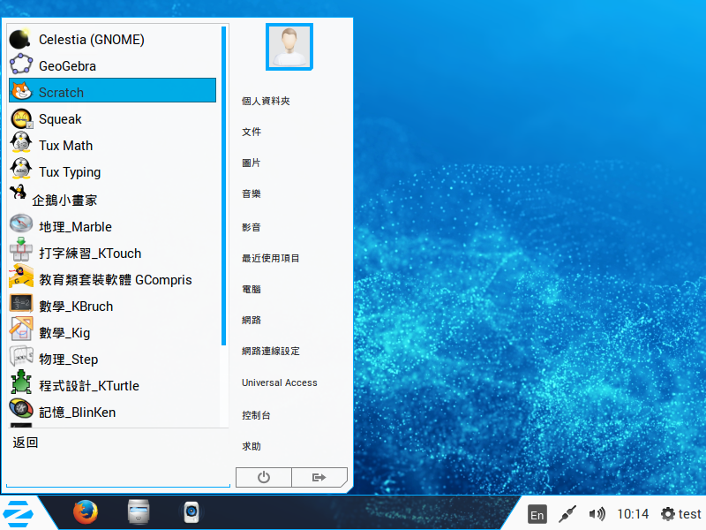Open the volume speaker tray icon

pyautogui.click(x=597, y=514)
